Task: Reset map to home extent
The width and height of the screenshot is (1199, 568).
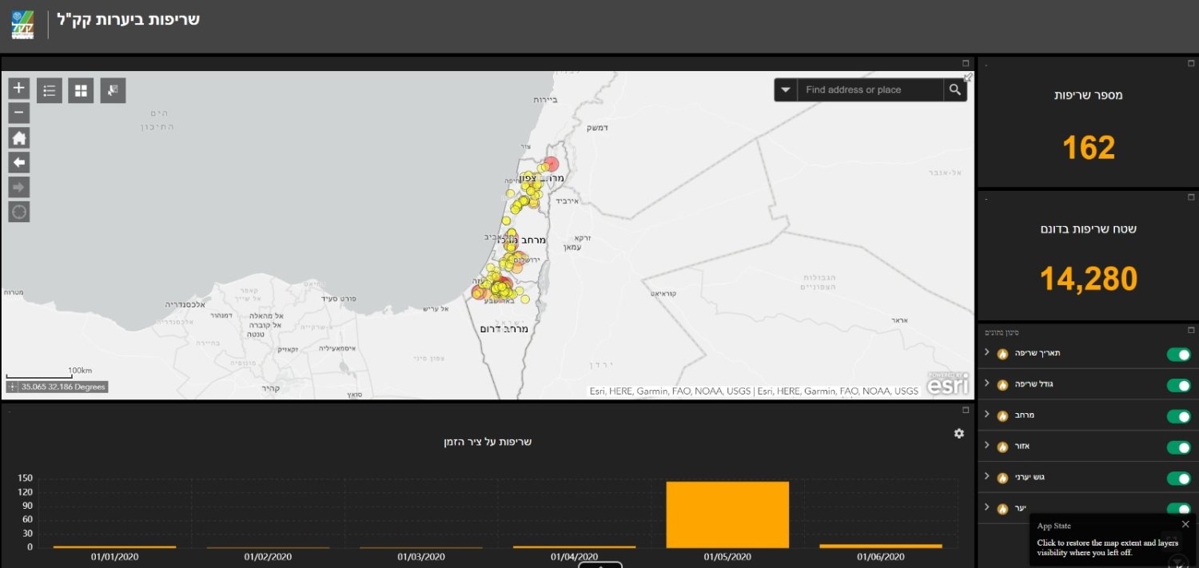Action: 19,137
